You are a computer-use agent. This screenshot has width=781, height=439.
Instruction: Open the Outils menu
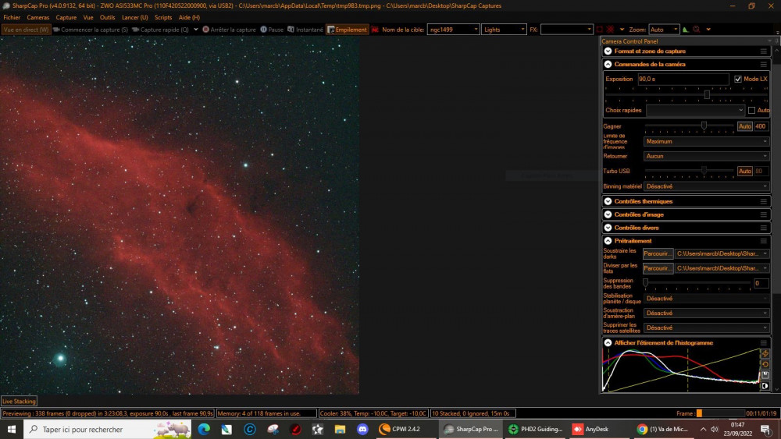tap(107, 17)
